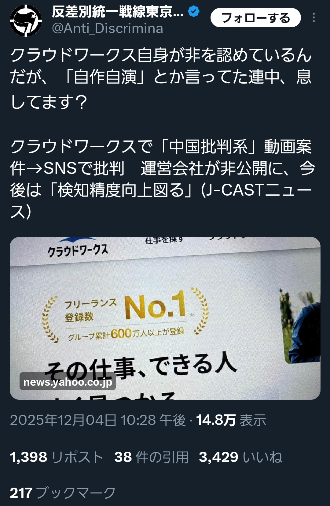Click the その仕事、できる人 slogan in preview
The image size is (330, 506).
tap(141, 366)
